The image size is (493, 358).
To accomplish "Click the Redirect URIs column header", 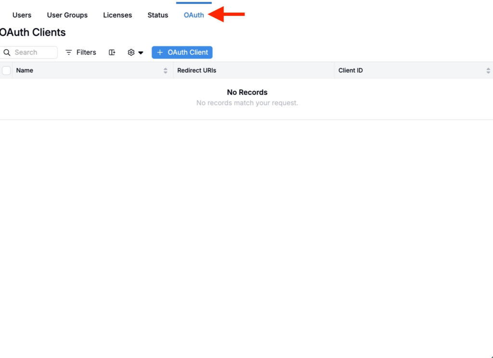I will (196, 70).
